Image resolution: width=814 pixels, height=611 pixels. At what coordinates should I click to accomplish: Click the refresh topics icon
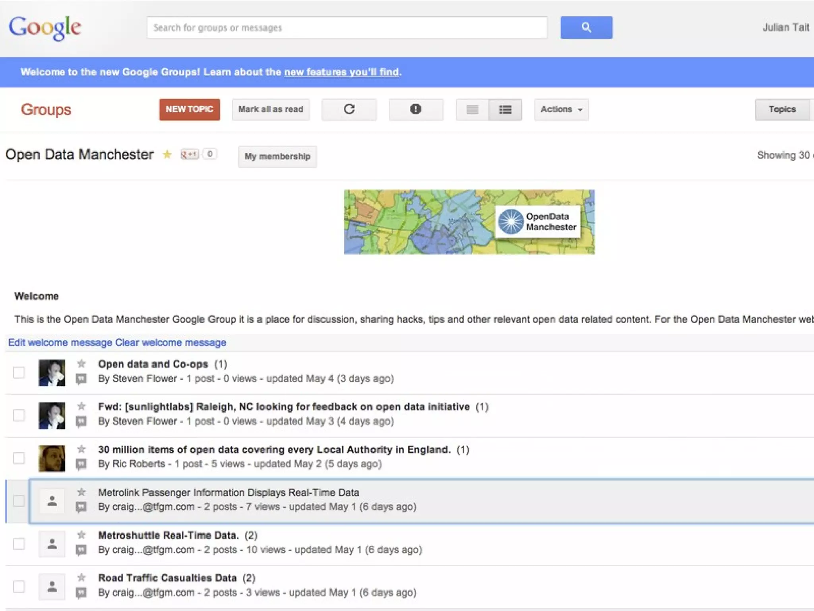pyautogui.click(x=349, y=109)
